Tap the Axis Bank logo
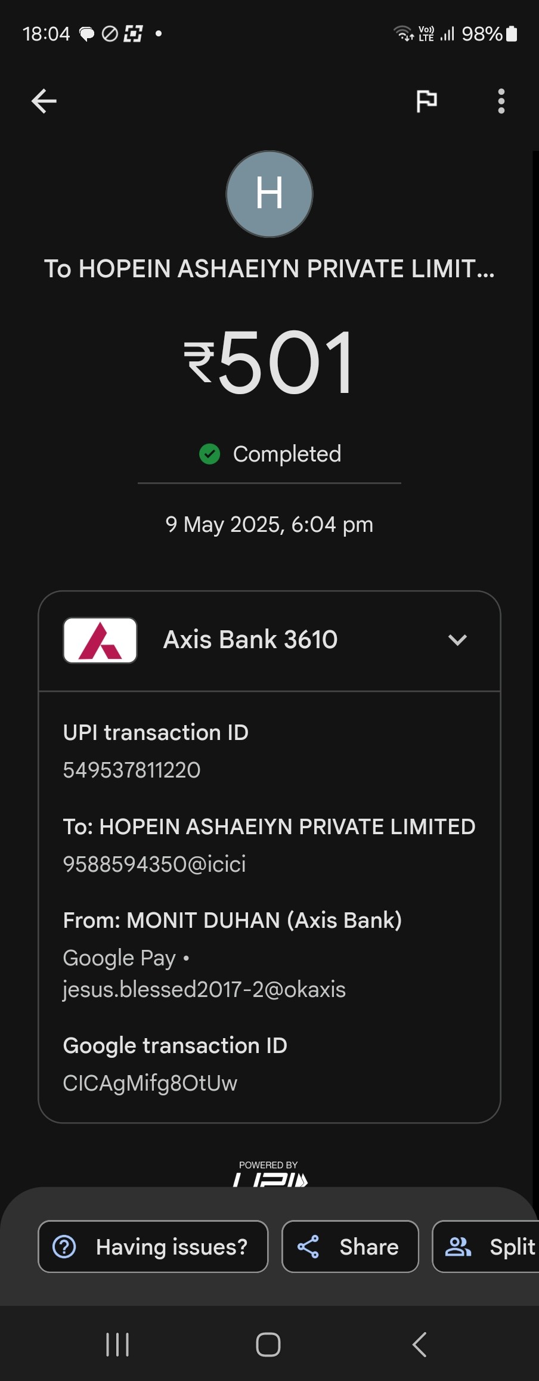The width and height of the screenshot is (539, 1381). (100, 640)
